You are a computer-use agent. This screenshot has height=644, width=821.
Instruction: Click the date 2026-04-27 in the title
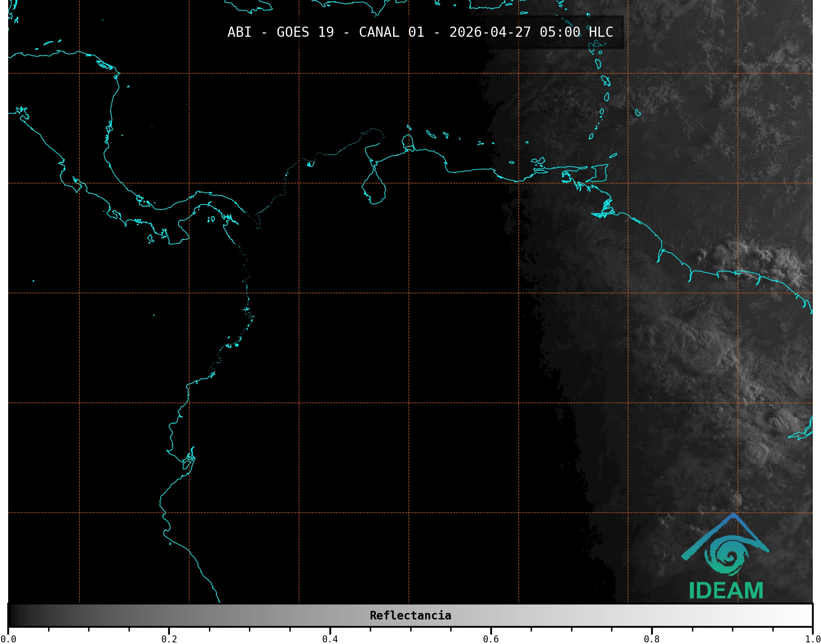490,32
